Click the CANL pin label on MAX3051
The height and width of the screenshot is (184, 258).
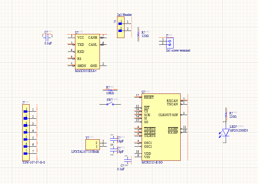tap(93, 45)
